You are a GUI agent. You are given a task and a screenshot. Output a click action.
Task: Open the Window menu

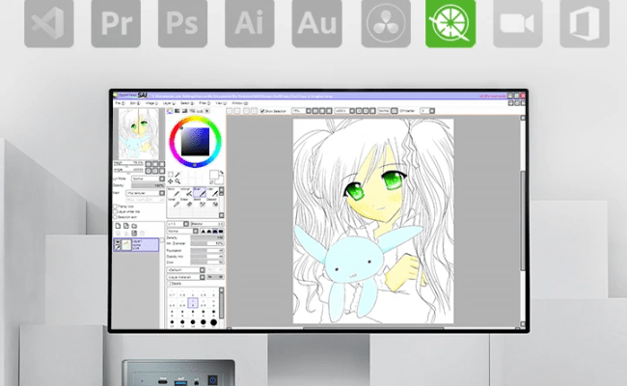238,103
